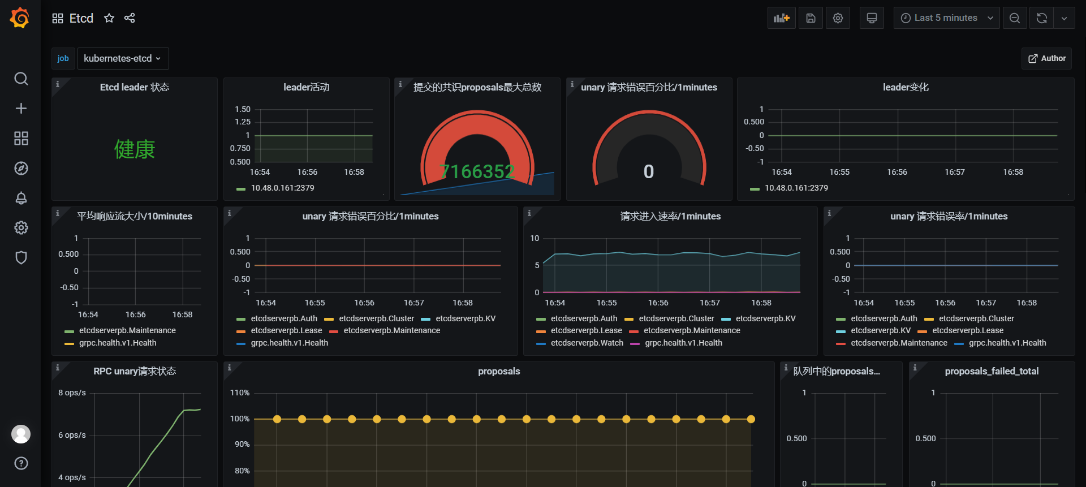Image resolution: width=1086 pixels, height=487 pixels.
Task: Open the leader变化 panel title menu
Action: [905, 87]
